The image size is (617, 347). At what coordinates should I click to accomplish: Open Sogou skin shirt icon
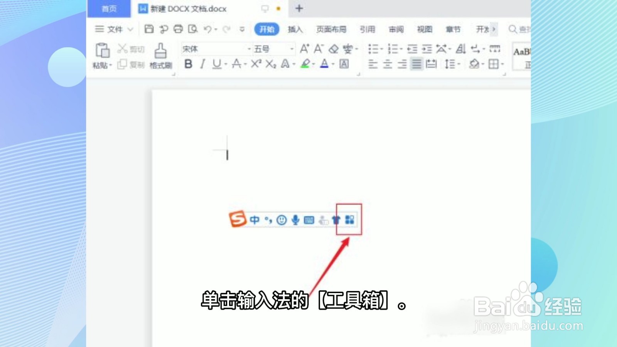[x=336, y=220]
